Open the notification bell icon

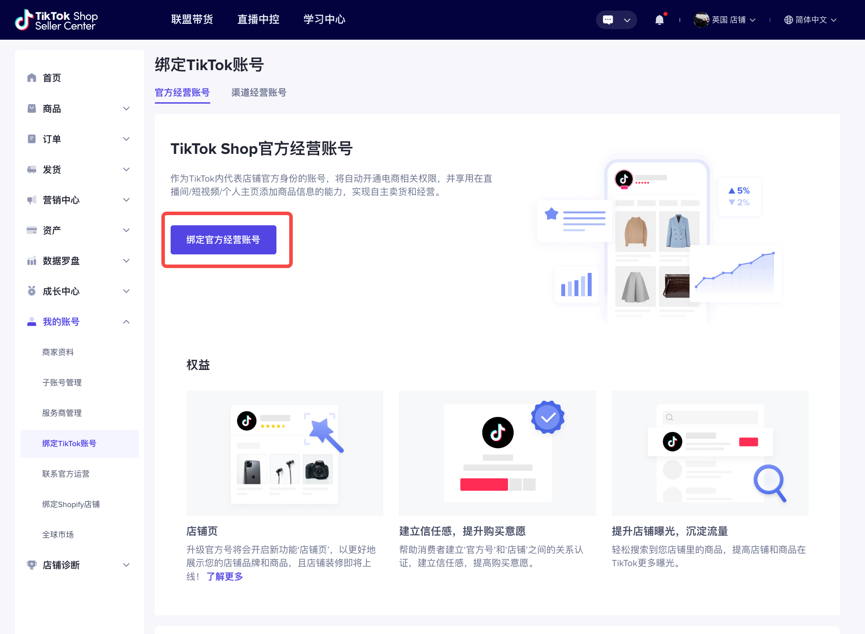[659, 20]
